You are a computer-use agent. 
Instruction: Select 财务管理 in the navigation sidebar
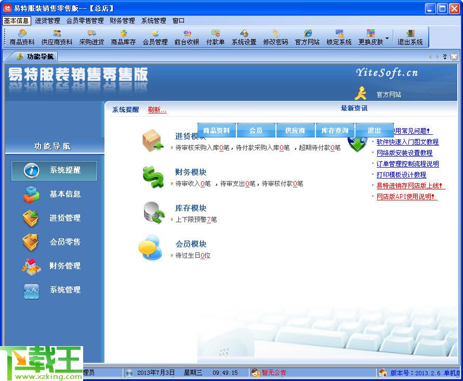52,266
